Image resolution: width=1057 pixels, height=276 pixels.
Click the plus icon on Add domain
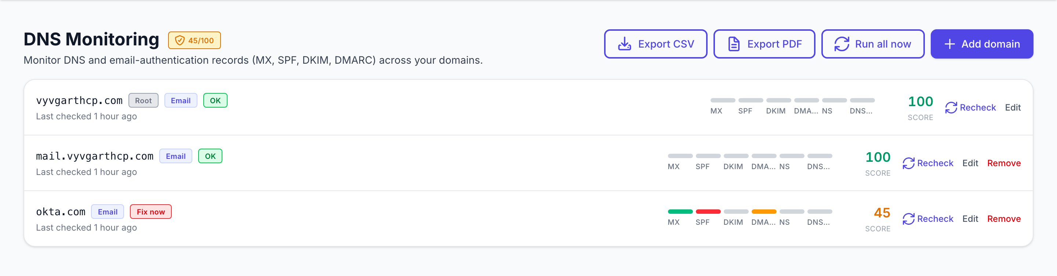point(949,44)
